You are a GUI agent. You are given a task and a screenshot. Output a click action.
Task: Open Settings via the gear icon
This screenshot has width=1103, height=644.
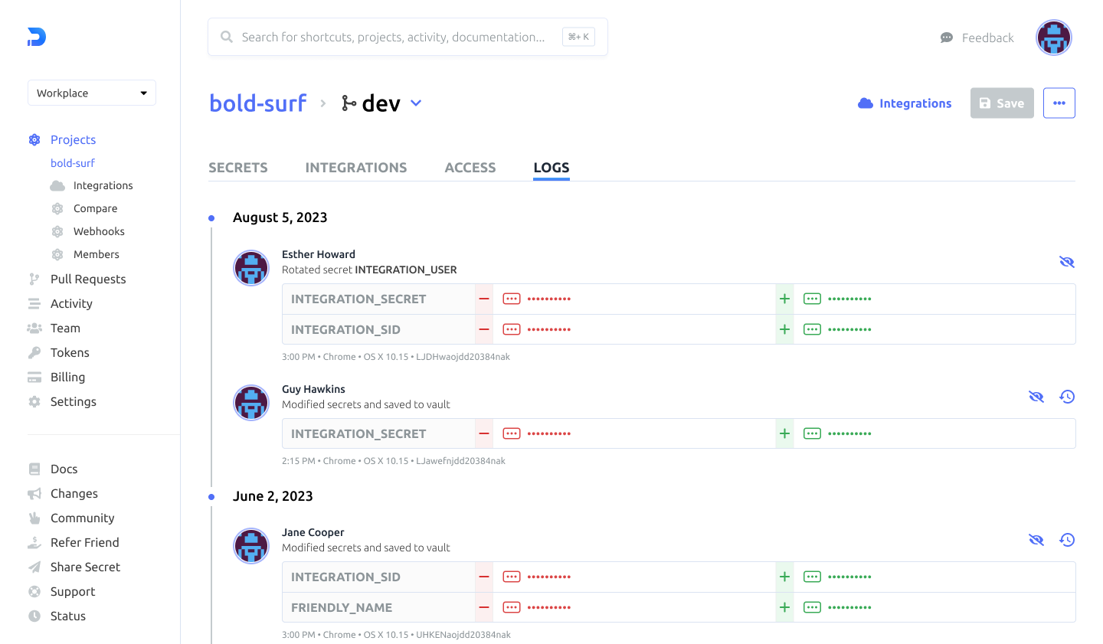pyautogui.click(x=34, y=401)
